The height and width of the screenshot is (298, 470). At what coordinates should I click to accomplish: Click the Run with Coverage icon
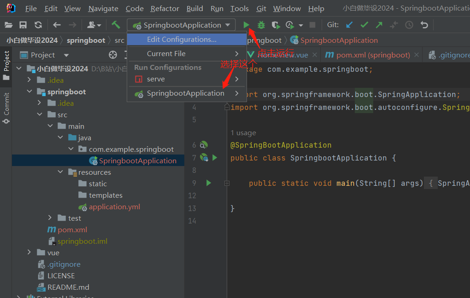[276, 25]
